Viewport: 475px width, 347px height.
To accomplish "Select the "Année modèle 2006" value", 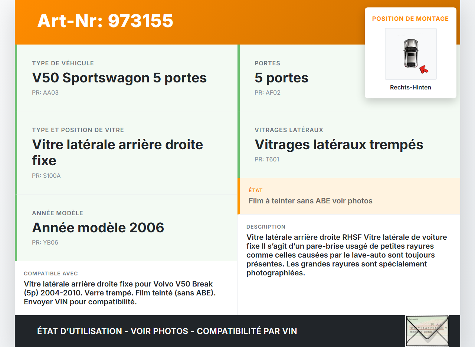I will click(98, 227).
